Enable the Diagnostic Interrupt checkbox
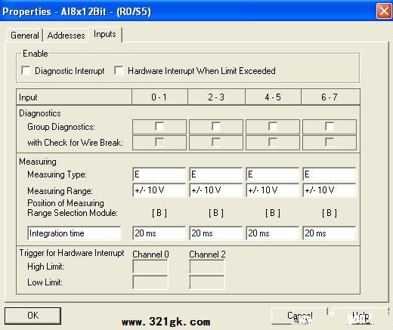The height and width of the screenshot is (330, 393). tap(26, 71)
